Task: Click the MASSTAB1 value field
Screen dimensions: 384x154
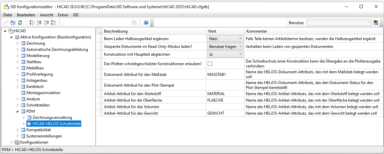Action: 225,74
